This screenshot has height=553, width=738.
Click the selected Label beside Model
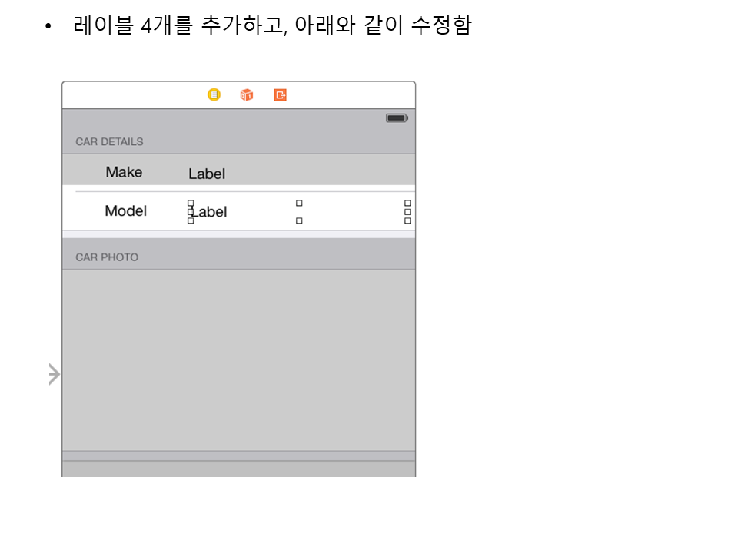[211, 212]
